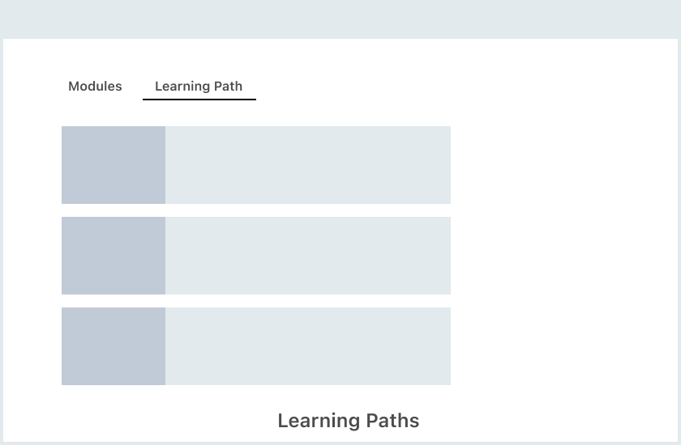Click blank area left of Modules tab
This screenshot has width=681, height=445.
click(x=34, y=87)
